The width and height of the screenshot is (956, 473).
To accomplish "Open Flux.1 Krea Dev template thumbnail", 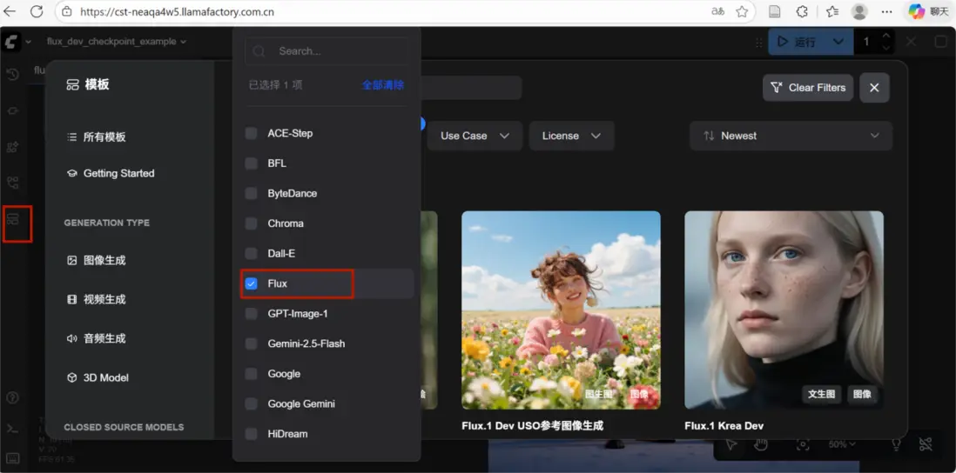I will [784, 310].
